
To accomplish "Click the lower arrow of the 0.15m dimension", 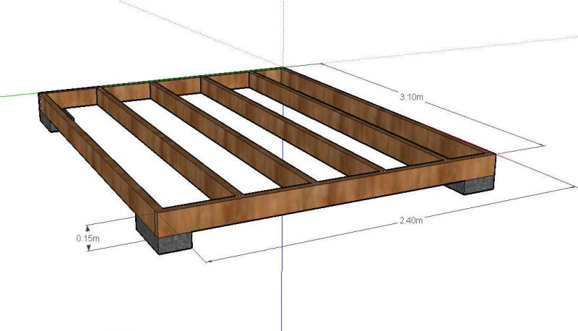I will pyautogui.click(x=89, y=248).
